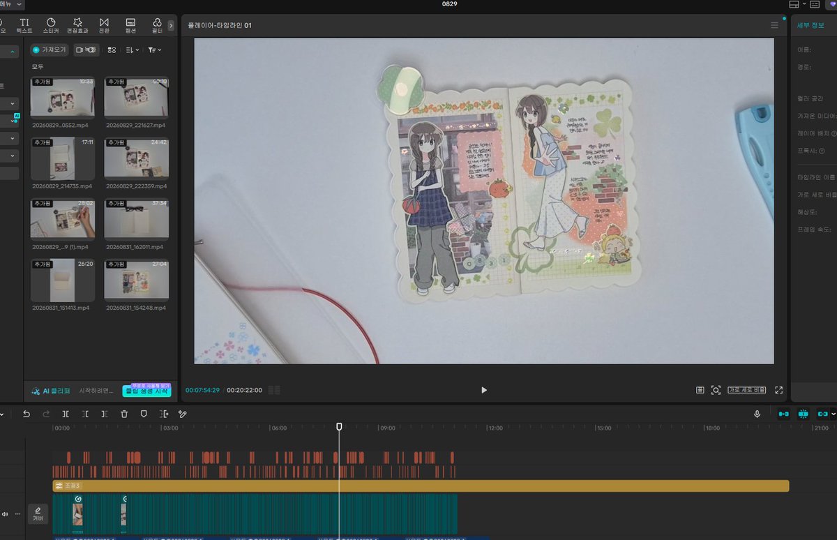This screenshot has width=837, height=540.
Task: Click the 가로 세로 비율 aspect ratio button
Action: click(746, 390)
